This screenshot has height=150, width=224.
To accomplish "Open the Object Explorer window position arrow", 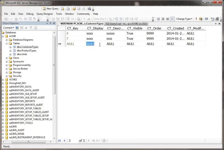I will (47, 24).
